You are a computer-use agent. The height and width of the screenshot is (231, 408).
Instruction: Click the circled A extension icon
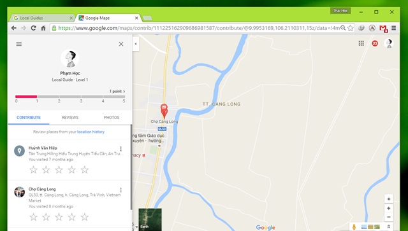point(372,28)
